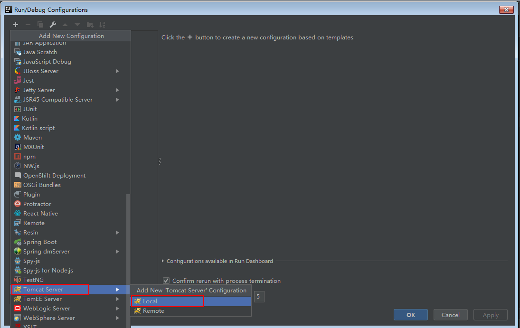The height and width of the screenshot is (328, 520).
Task: Click the panel splitter grip handle
Action: coord(160,161)
